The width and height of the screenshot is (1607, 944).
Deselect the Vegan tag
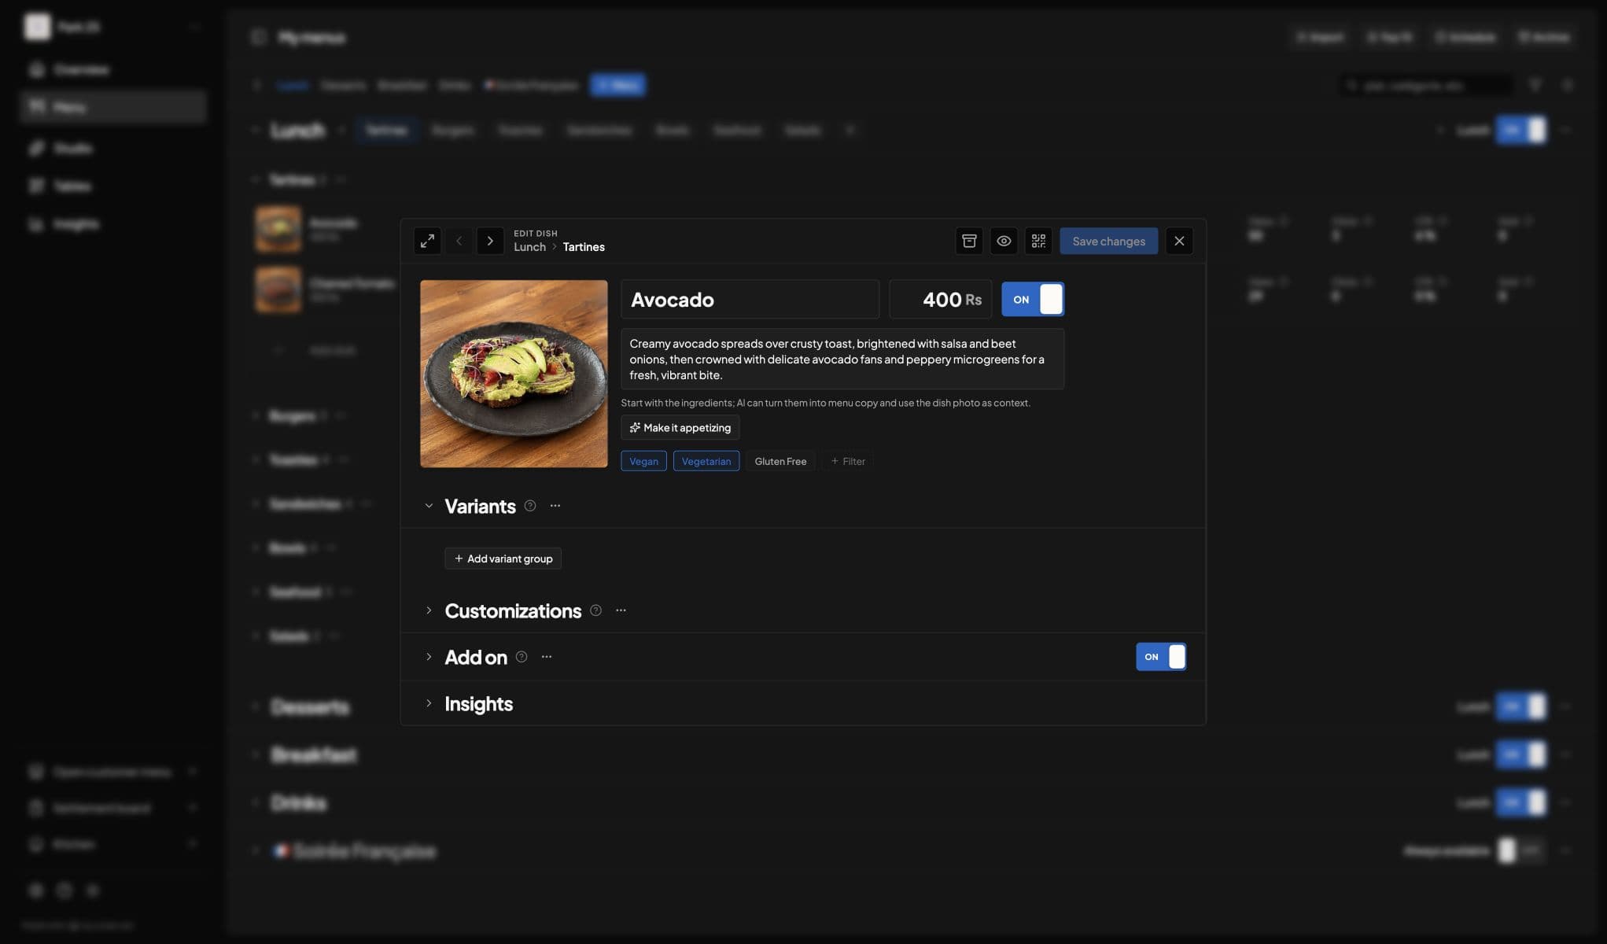click(643, 461)
